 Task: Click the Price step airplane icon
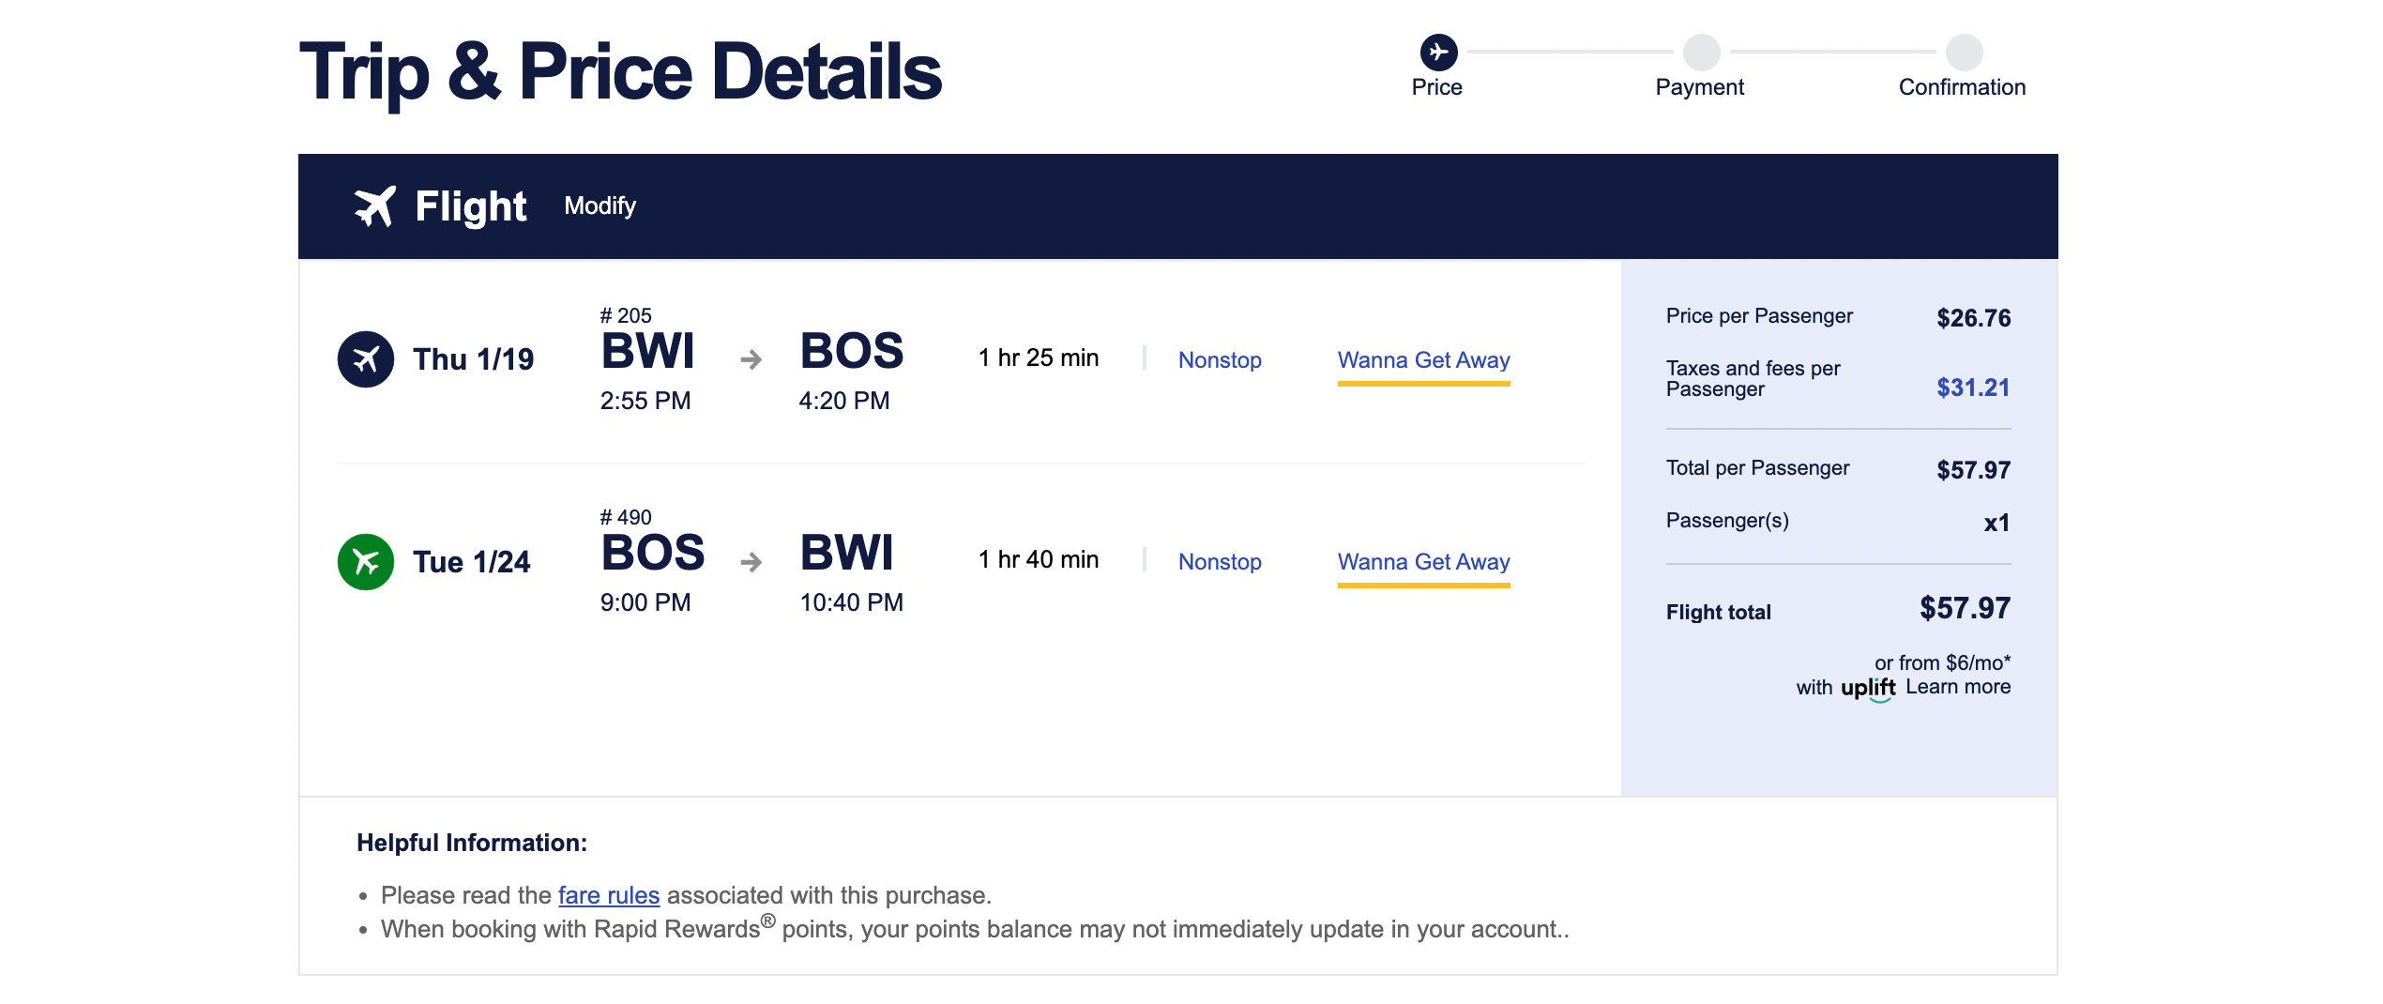[x=1438, y=53]
